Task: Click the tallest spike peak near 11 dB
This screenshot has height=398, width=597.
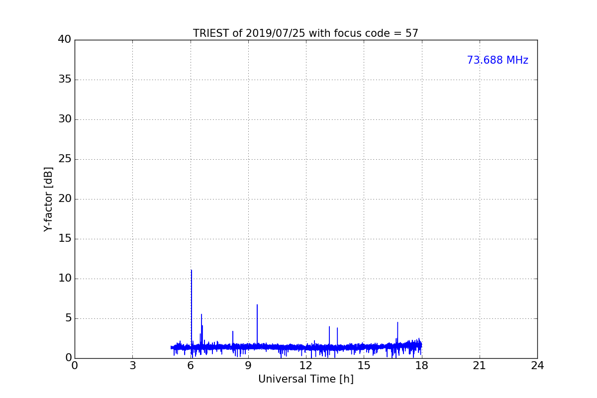Action: click(x=192, y=270)
